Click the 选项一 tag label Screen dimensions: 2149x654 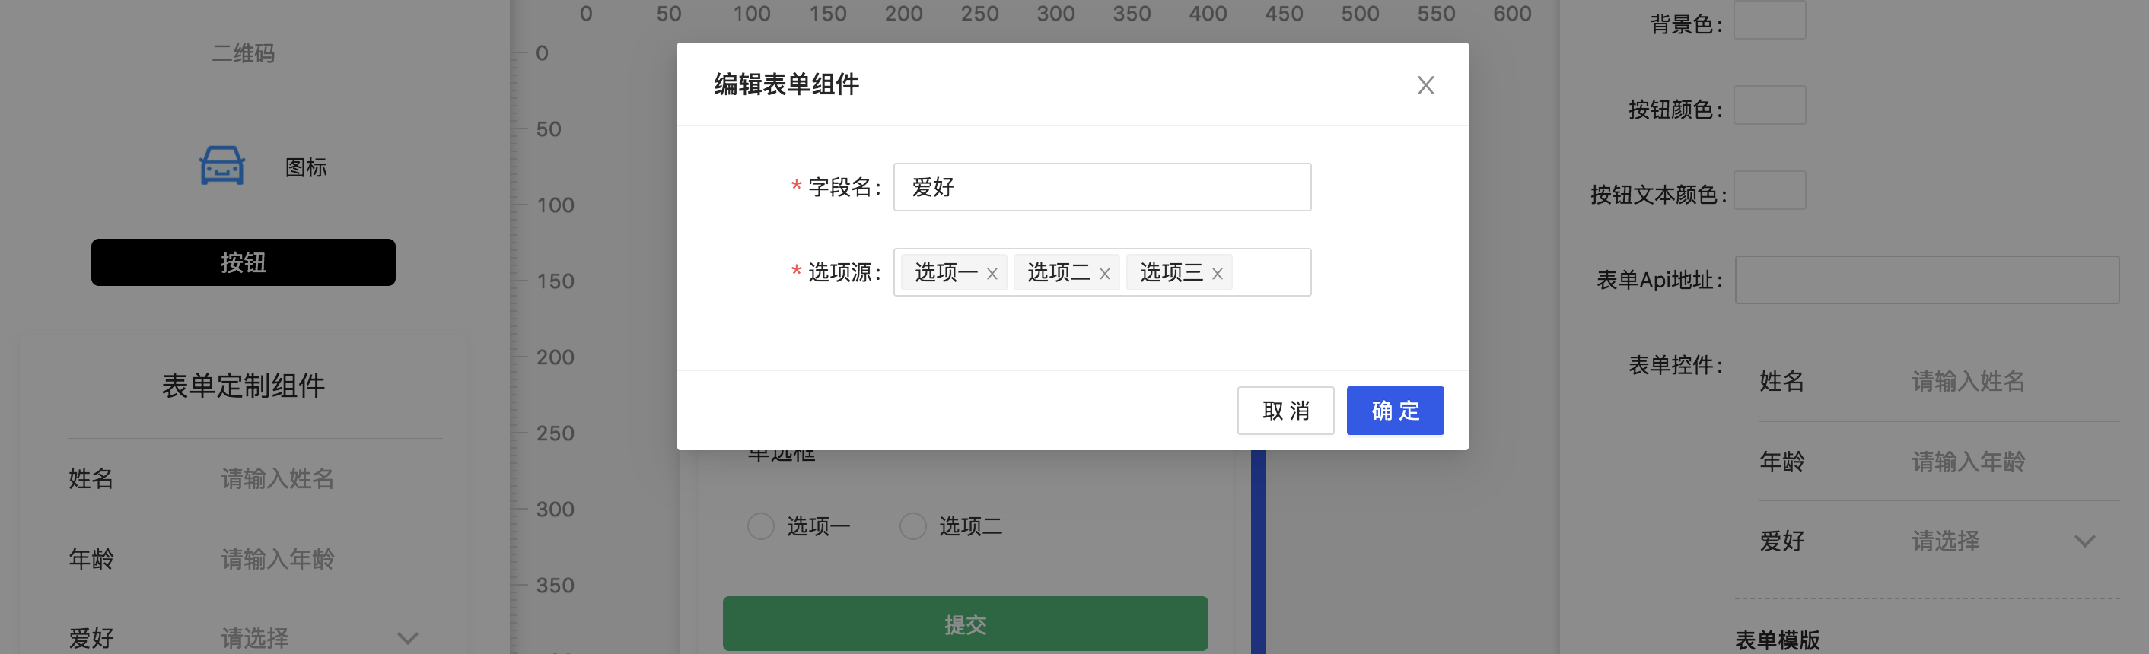coord(946,273)
